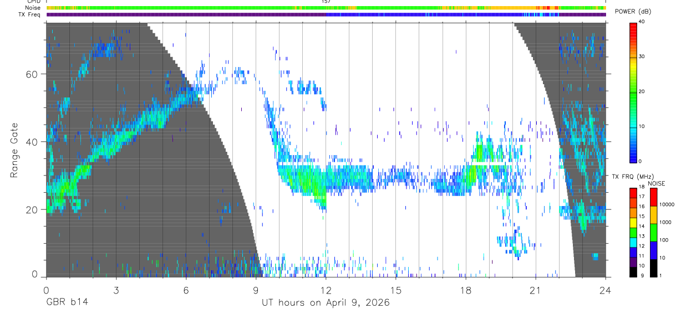Click the NOISE scale label 1000
This screenshot has height=314, width=681.
[665, 222]
